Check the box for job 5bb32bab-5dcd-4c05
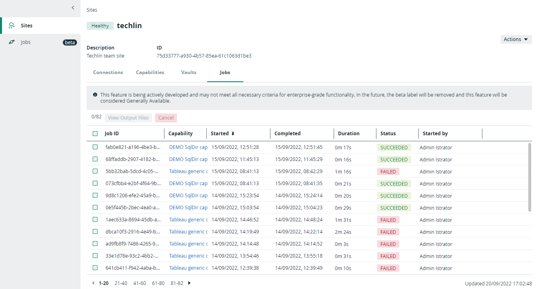 click(x=95, y=171)
